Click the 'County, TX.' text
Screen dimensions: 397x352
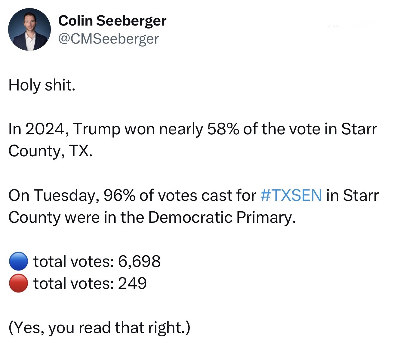tap(50, 151)
